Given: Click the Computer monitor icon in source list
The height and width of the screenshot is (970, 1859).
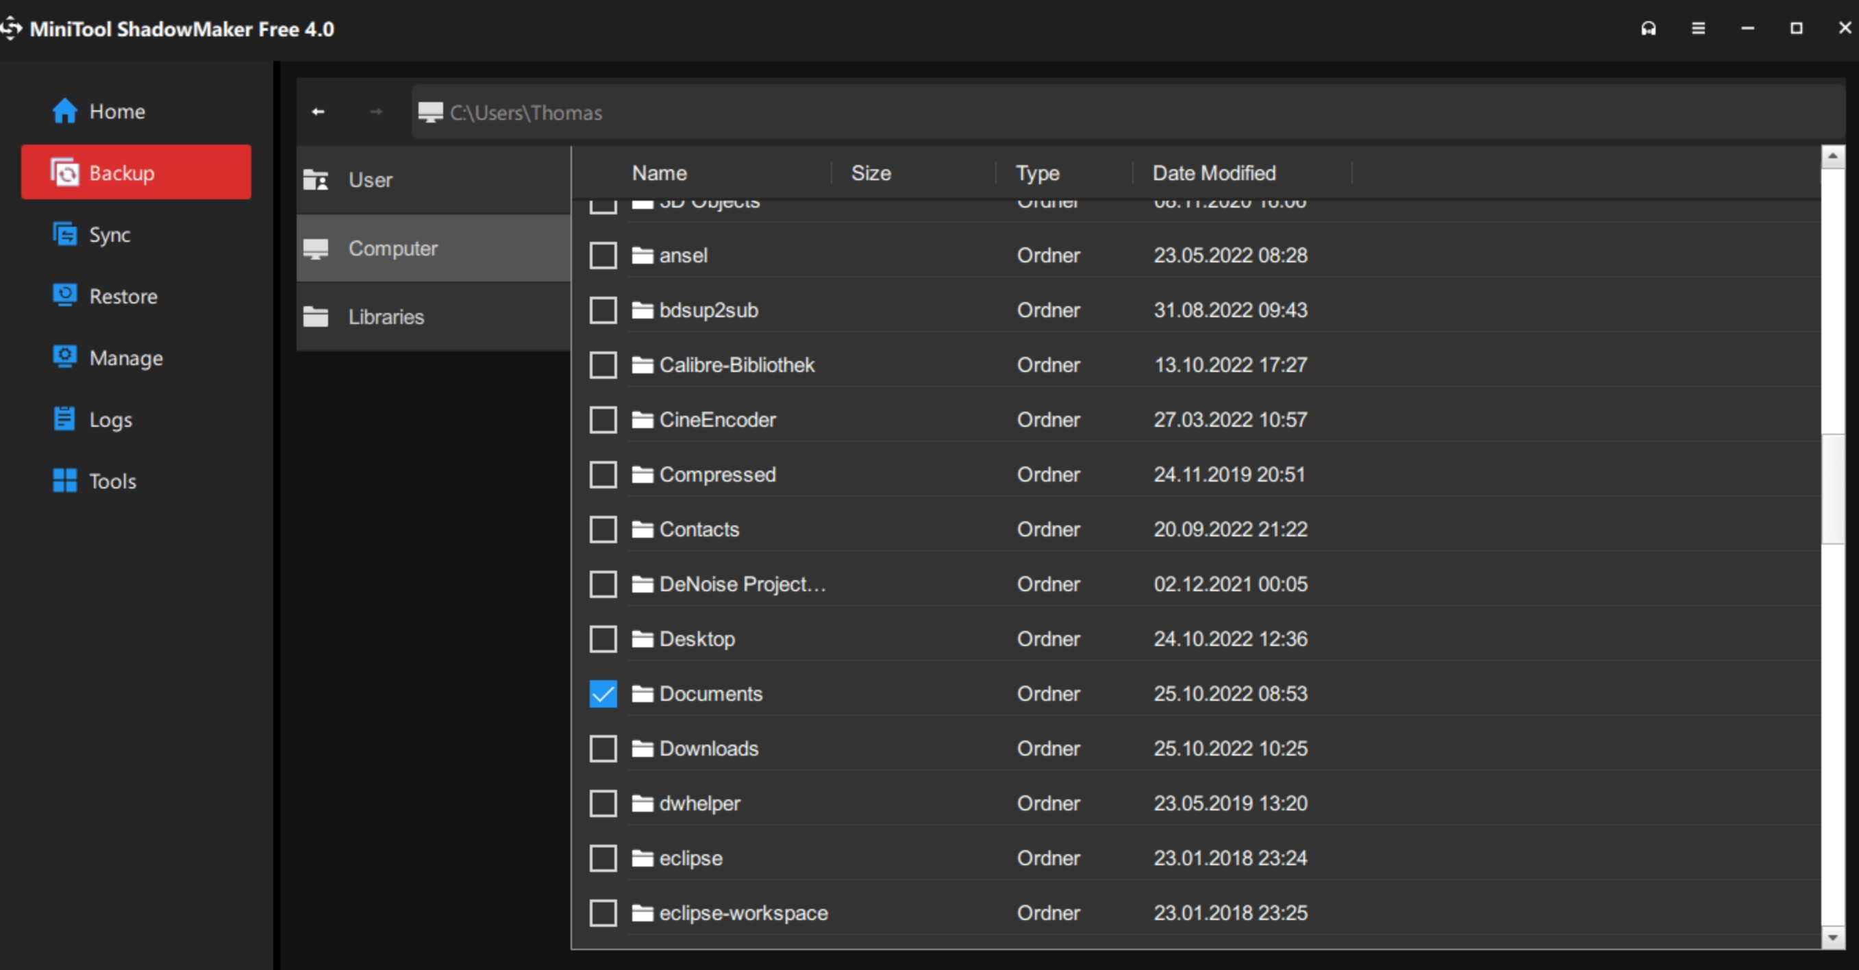Looking at the screenshot, I should tap(315, 248).
